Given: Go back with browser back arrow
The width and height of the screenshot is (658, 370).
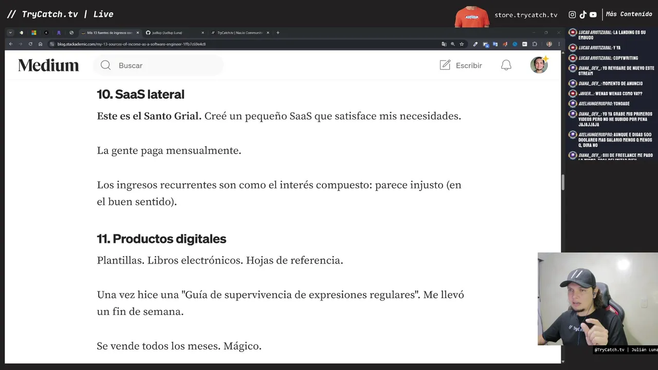Looking at the screenshot, I should point(11,44).
